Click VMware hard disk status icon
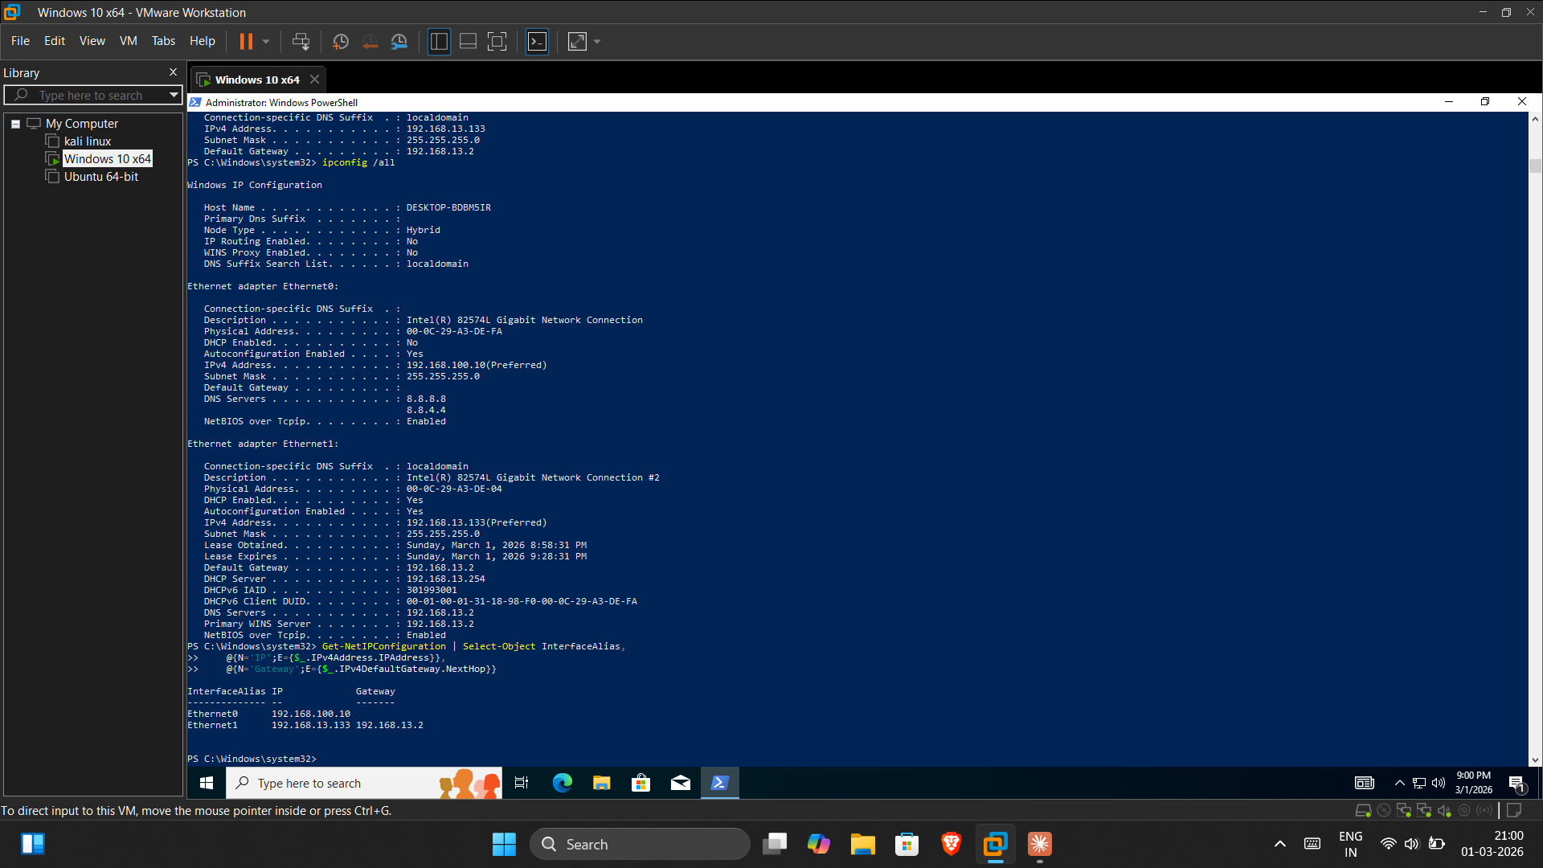The width and height of the screenshot is (1543, 868). [1364, 811]
